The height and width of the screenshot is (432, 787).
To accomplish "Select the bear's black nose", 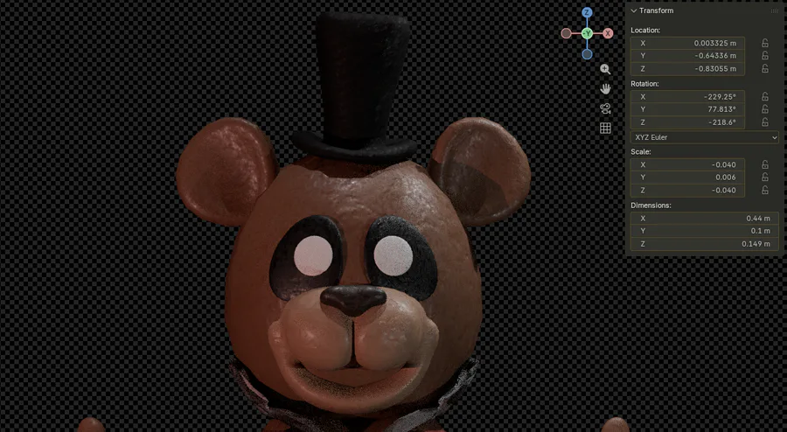I will tap(353, 300).
